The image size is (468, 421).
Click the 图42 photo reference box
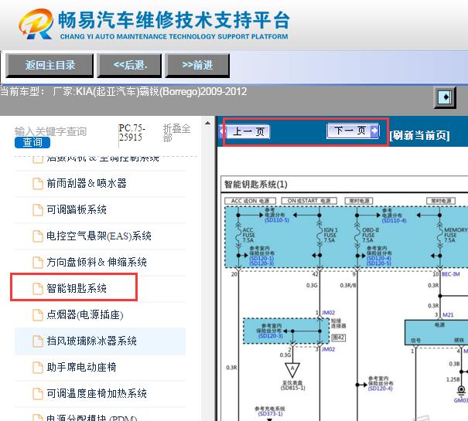[339, 338]
